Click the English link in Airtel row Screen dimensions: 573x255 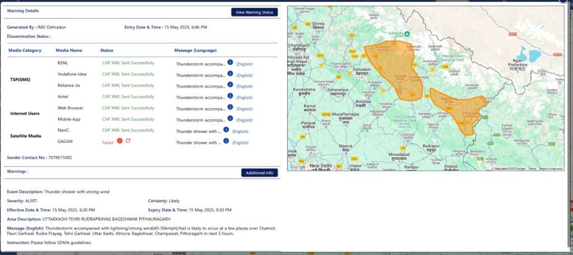click(244, 98)
